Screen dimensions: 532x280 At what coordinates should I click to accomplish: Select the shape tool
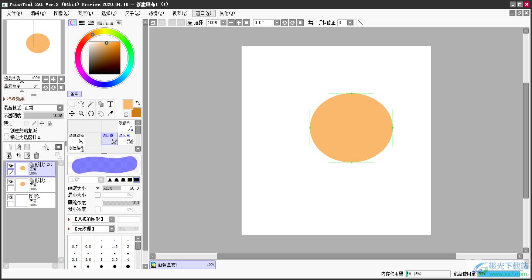[x=100, y=104]
